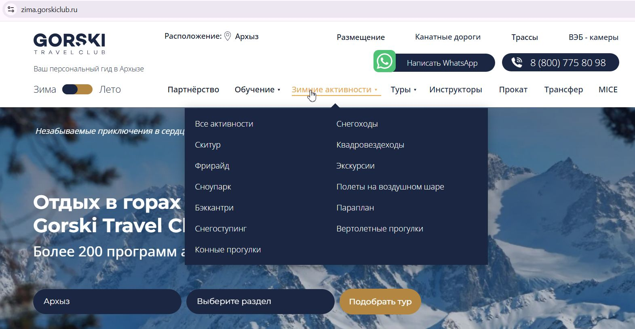Call the 8 (800) 775 80 98 number

point(561,62)
